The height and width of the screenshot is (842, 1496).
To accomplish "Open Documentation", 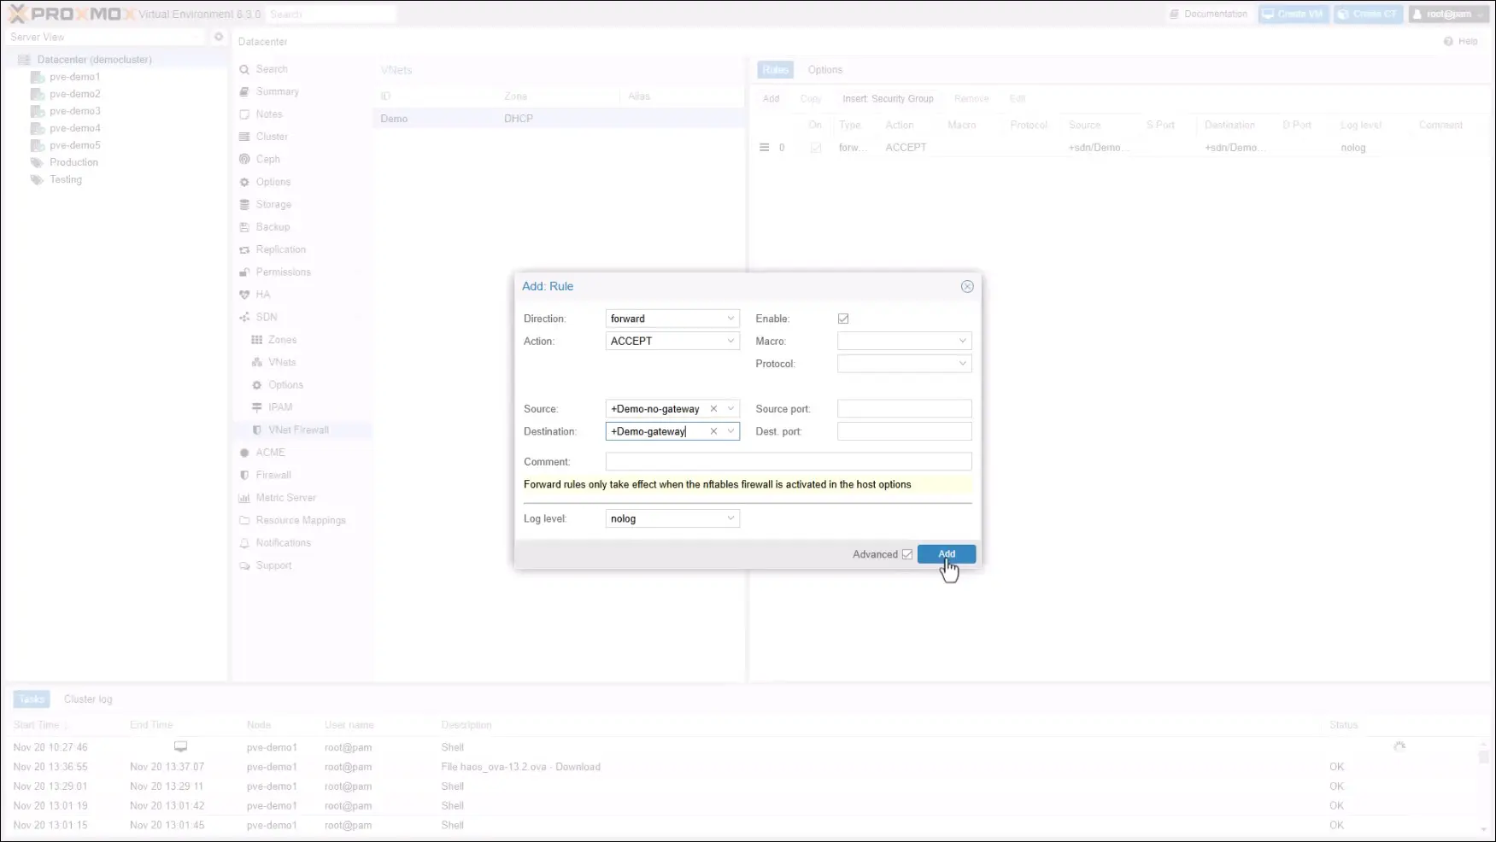I will [1209, 15].
